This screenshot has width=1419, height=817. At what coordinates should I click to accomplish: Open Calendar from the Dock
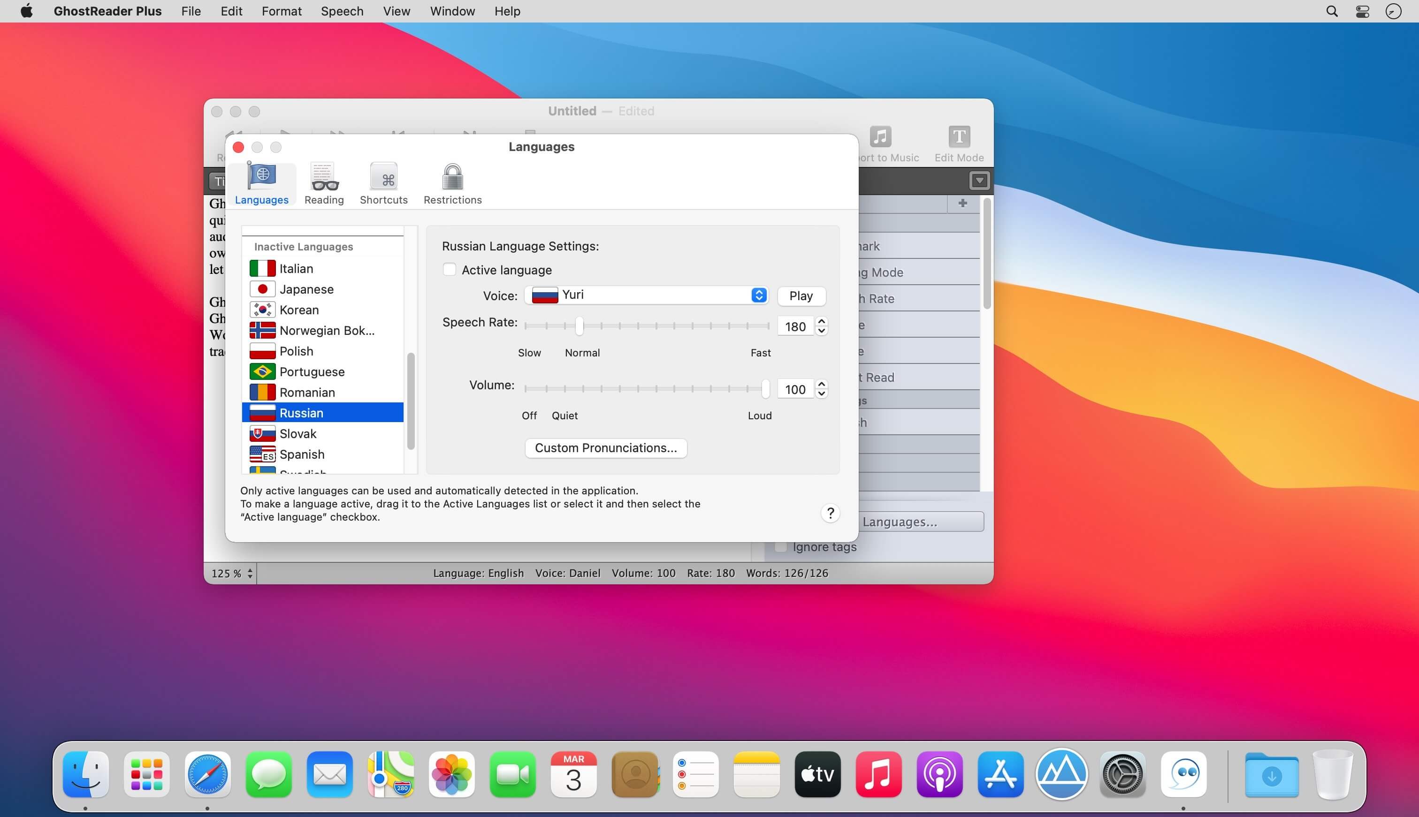(x=574, y=774)
